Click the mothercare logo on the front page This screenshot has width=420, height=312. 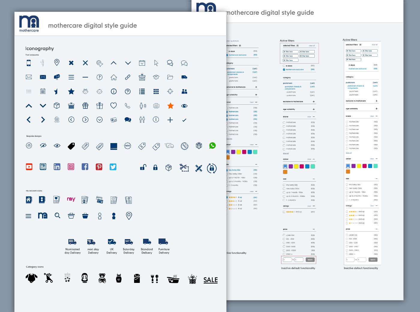click(29, 23)
